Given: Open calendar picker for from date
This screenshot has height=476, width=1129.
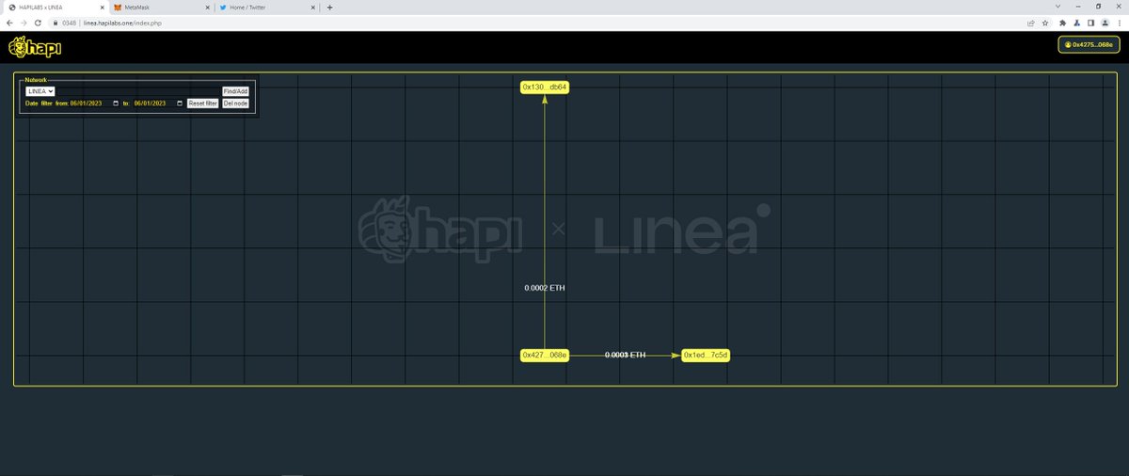Looking at the screenshot, I should 116,103.
